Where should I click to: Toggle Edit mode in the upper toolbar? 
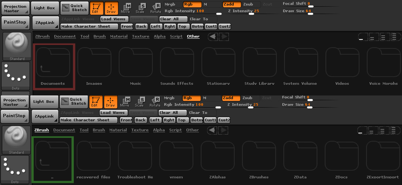97,8
